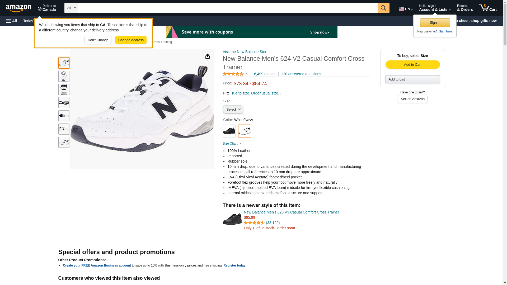Open the Account & Lists menu
The width and height of the screenshot is (507, 285).
point(435,8)
